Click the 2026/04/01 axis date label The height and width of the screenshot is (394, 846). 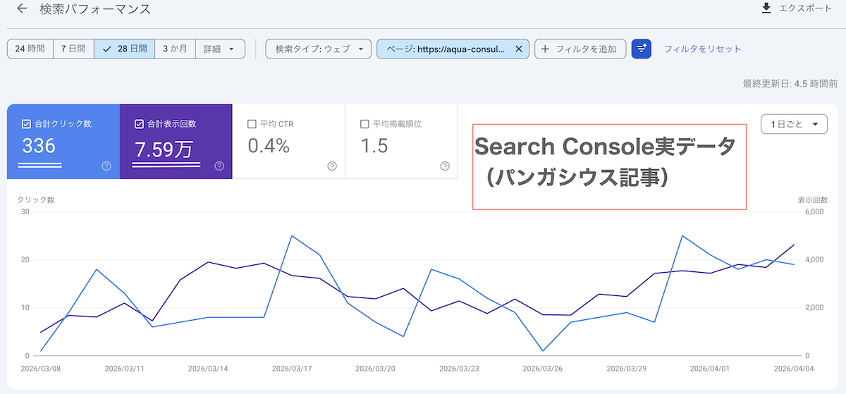pos(709,368)
